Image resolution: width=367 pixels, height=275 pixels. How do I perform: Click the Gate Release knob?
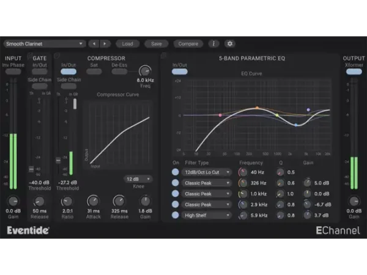(x=39, y=201)
